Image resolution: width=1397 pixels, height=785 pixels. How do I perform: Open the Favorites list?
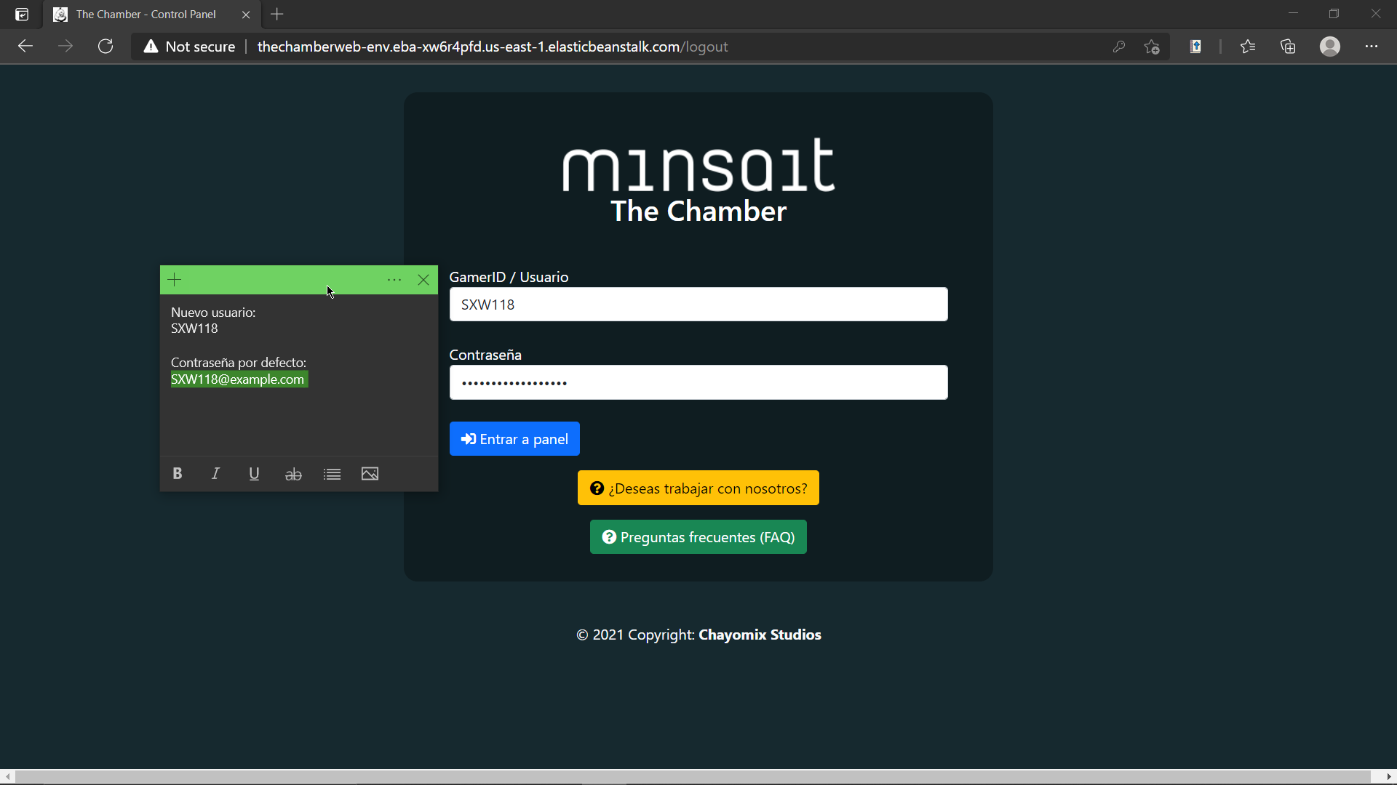point(1248,47)
